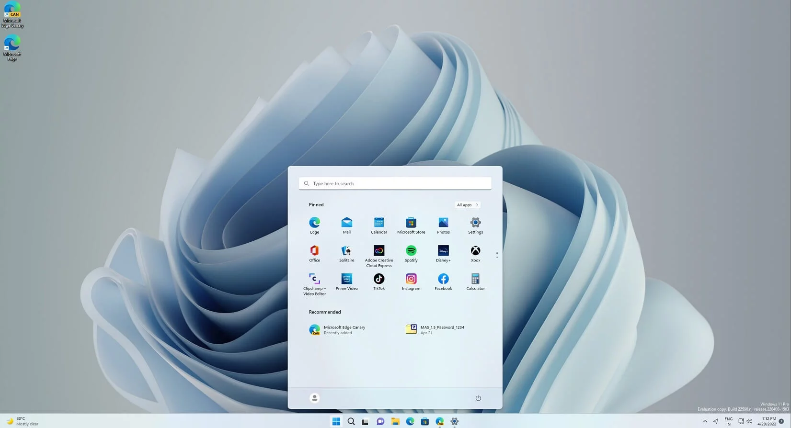The width and height of the screenshot is (791, 428).
Task: Open the Instagram app
Action: tap(411, 282)
